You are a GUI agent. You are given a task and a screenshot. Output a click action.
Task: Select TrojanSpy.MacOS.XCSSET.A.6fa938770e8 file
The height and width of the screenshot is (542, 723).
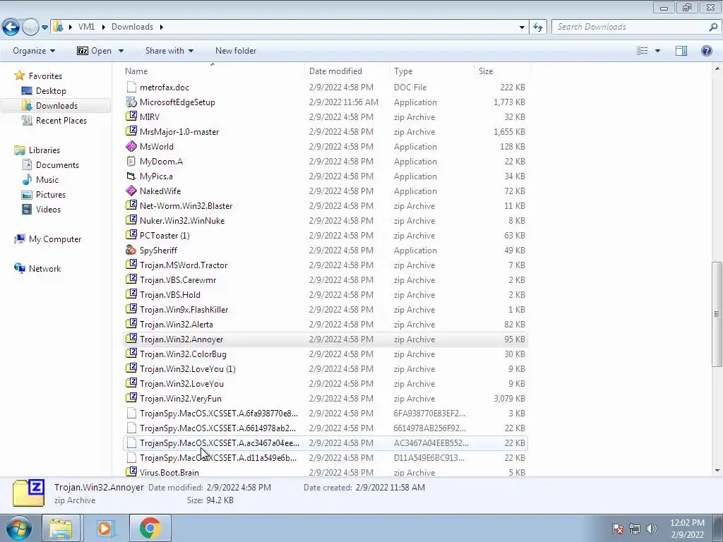pos(325,413)
